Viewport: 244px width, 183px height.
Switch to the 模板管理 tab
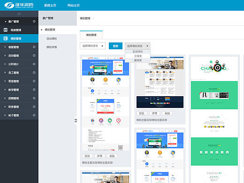[91, 35]
